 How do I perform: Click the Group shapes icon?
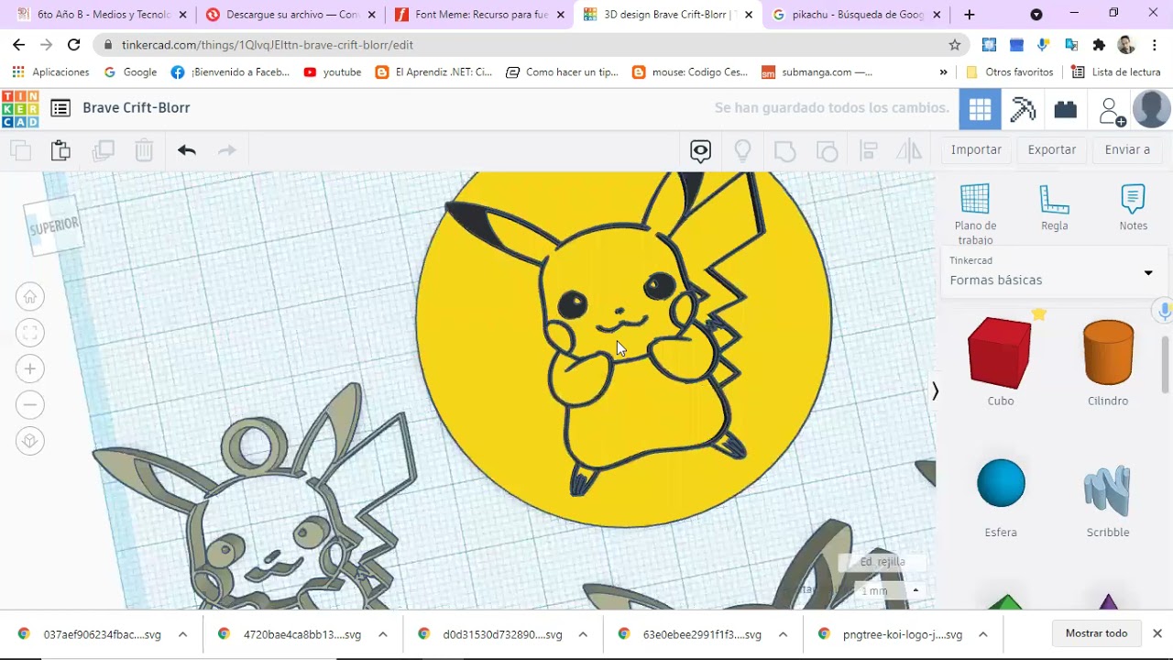click(x=784, y=150)
